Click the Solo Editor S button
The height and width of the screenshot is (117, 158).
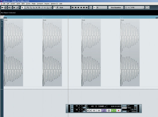(6, 8)
